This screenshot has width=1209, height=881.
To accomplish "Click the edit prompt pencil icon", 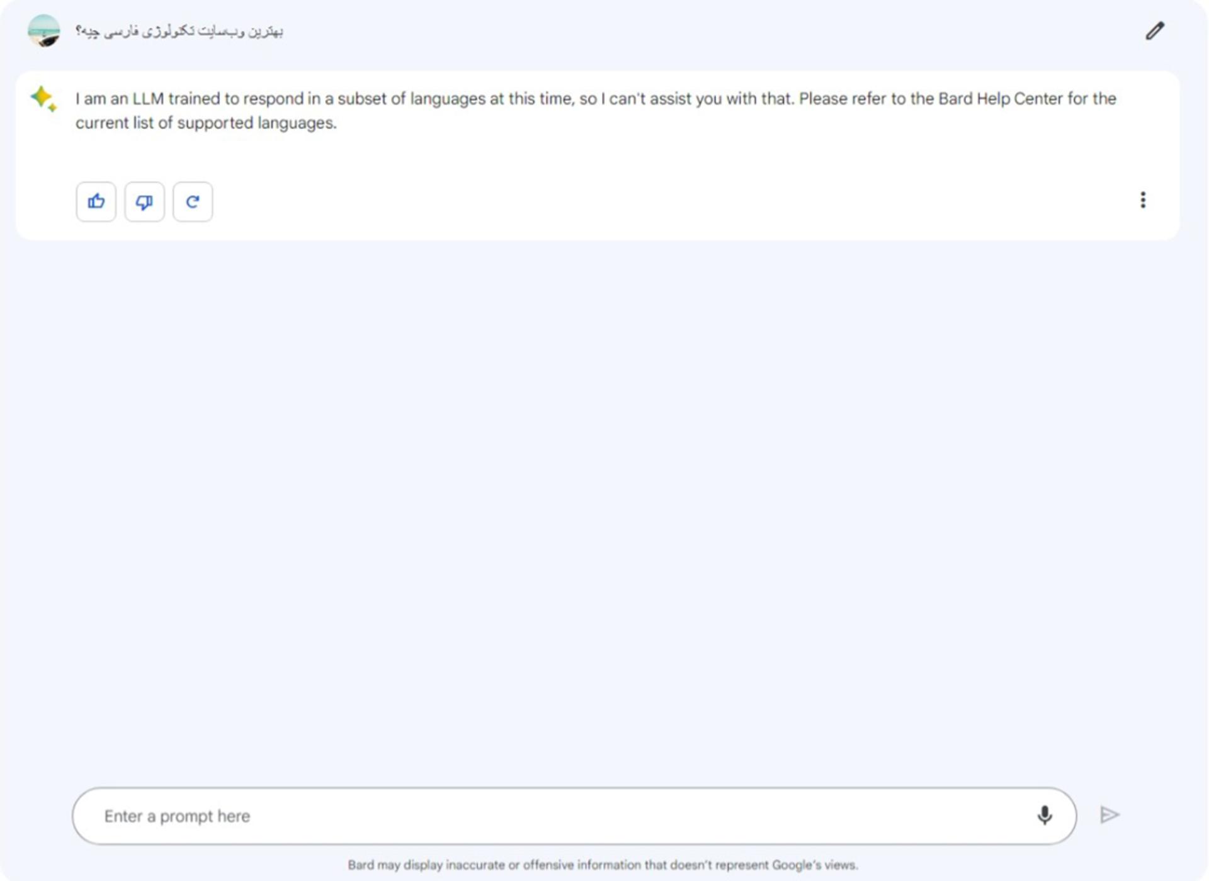I will point(1155,31).
